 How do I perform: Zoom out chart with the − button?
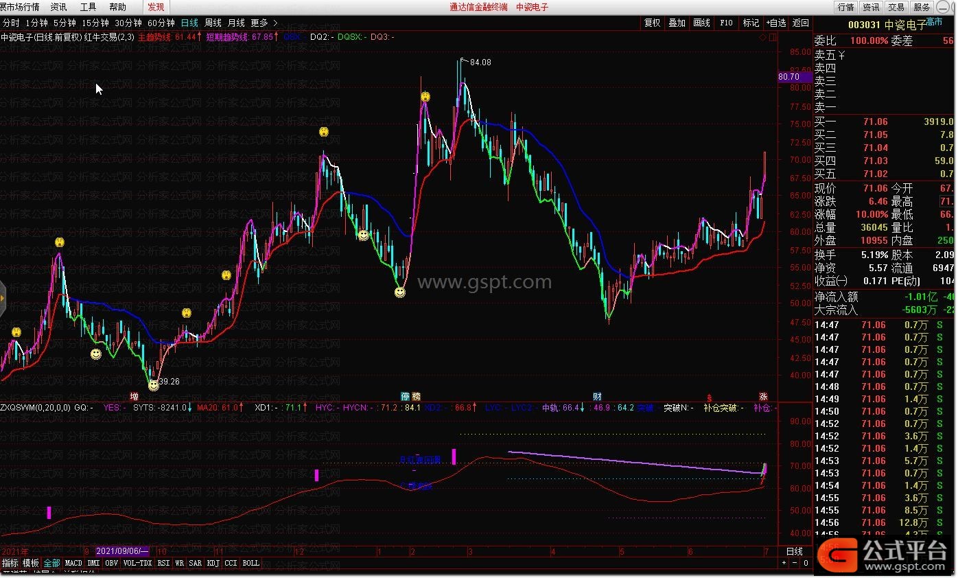click(x=795, y=563)
